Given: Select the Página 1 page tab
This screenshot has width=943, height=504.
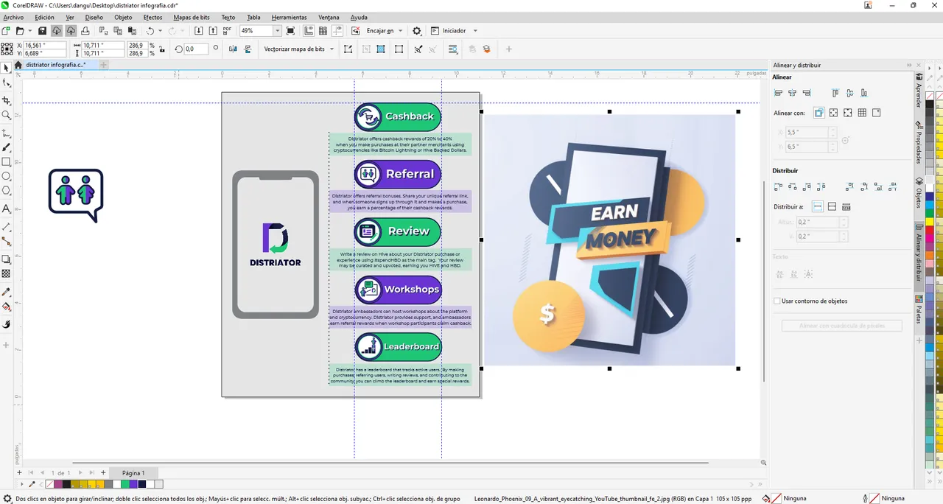Looking at the screenshot, I should 133,473.
